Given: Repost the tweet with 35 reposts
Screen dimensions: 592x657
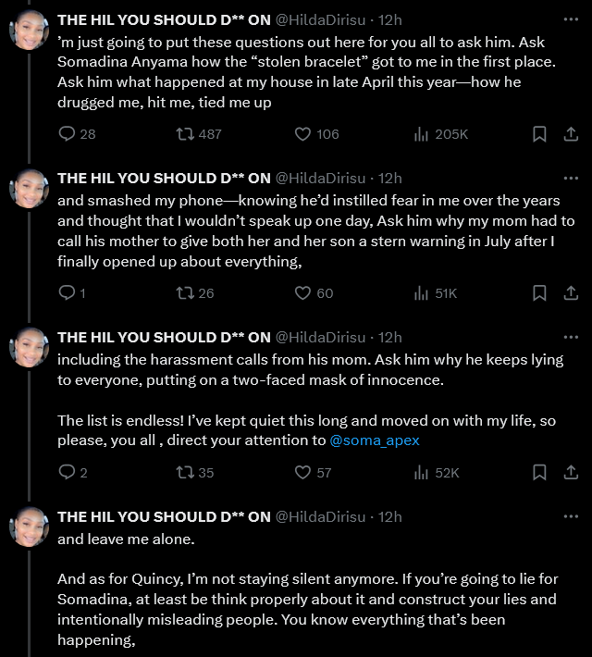Looking at the screenshot, I should (x=184, y=473).
